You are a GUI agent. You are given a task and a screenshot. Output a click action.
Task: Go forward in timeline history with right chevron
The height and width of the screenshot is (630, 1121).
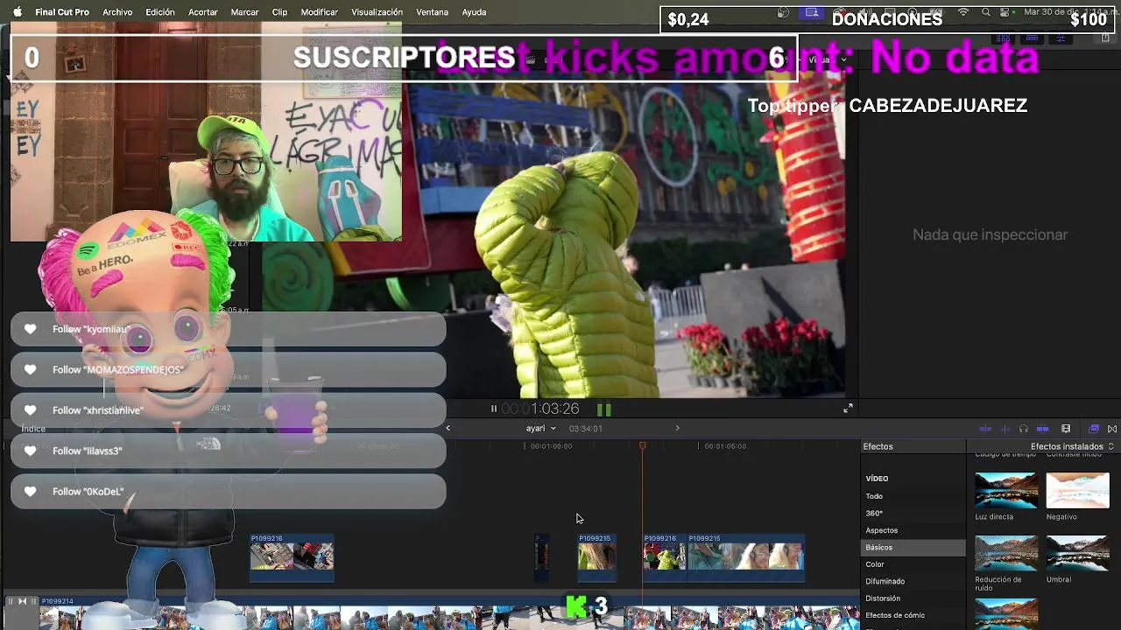click(677, 428)
